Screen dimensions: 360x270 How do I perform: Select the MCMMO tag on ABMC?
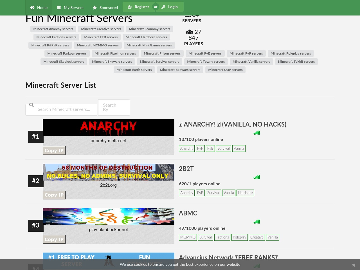[188, 237]
